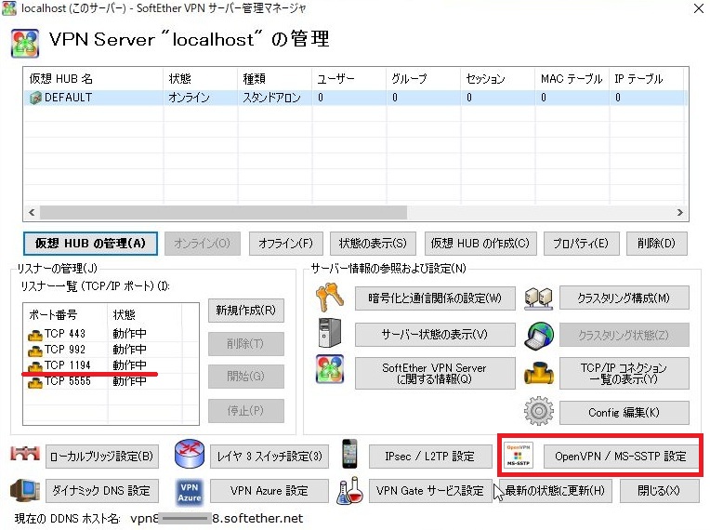Open ローカルブリッジ設定(B)

[102, 457]
